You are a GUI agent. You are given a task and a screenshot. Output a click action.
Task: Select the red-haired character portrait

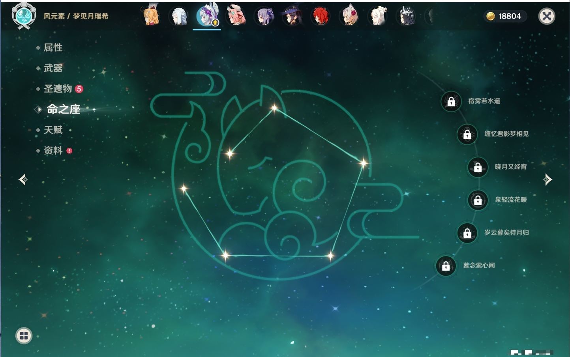click(321, 16)
